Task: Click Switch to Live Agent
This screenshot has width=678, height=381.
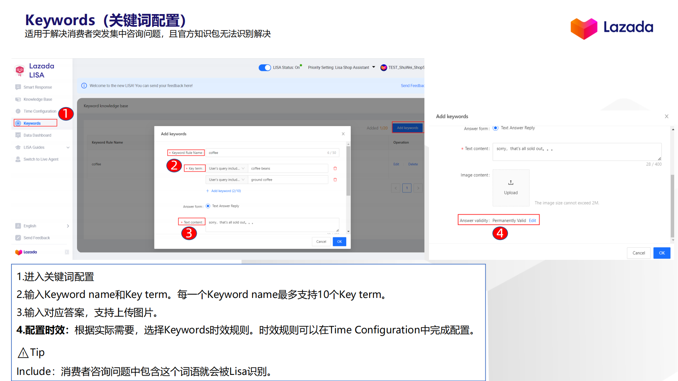Action: pos(40,159)
